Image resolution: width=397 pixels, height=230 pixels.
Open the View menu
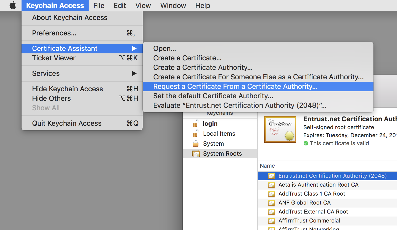(x=143, y=5)
